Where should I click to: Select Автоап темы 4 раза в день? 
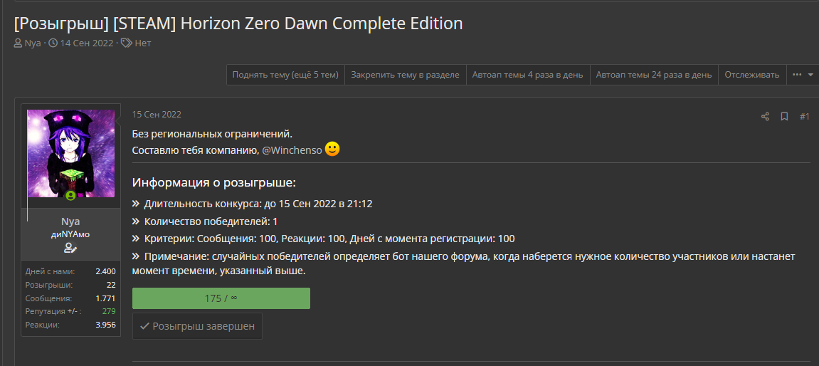[x=527, y=75]
